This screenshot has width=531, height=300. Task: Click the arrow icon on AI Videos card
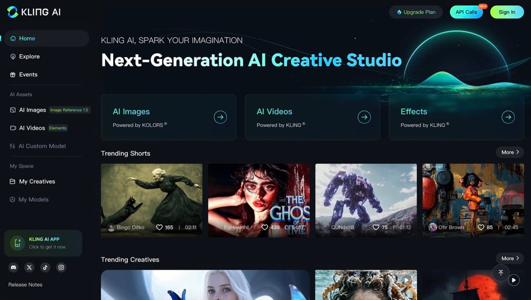tap(364, 117)
